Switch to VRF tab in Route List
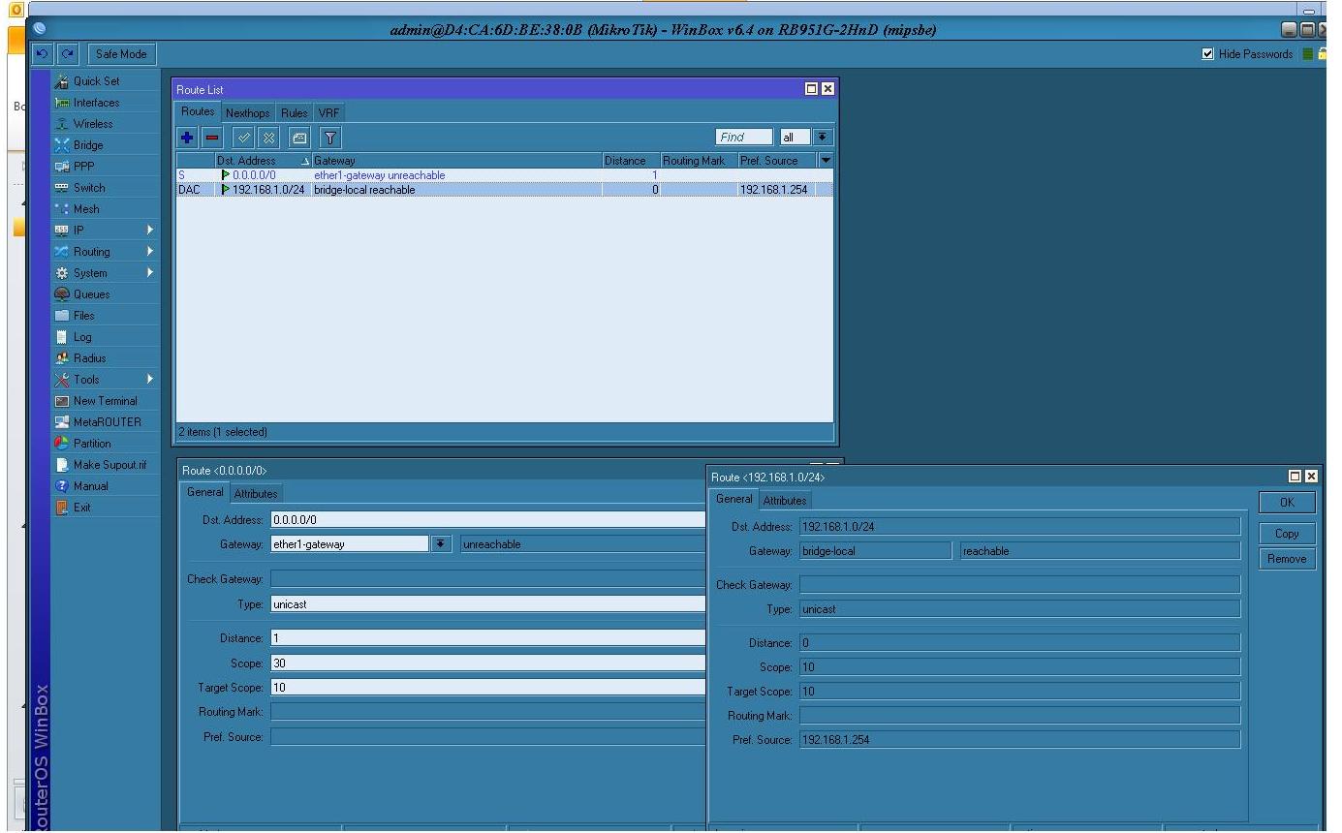 pyautogui.click(x=328, y=113)
